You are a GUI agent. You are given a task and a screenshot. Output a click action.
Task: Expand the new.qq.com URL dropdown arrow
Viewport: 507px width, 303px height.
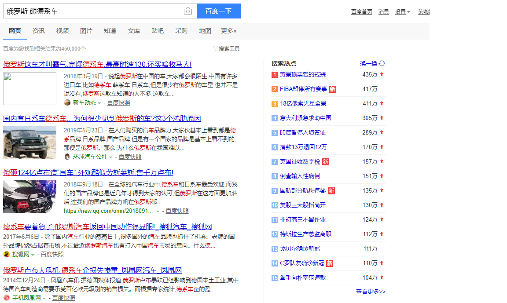[158, 211]
